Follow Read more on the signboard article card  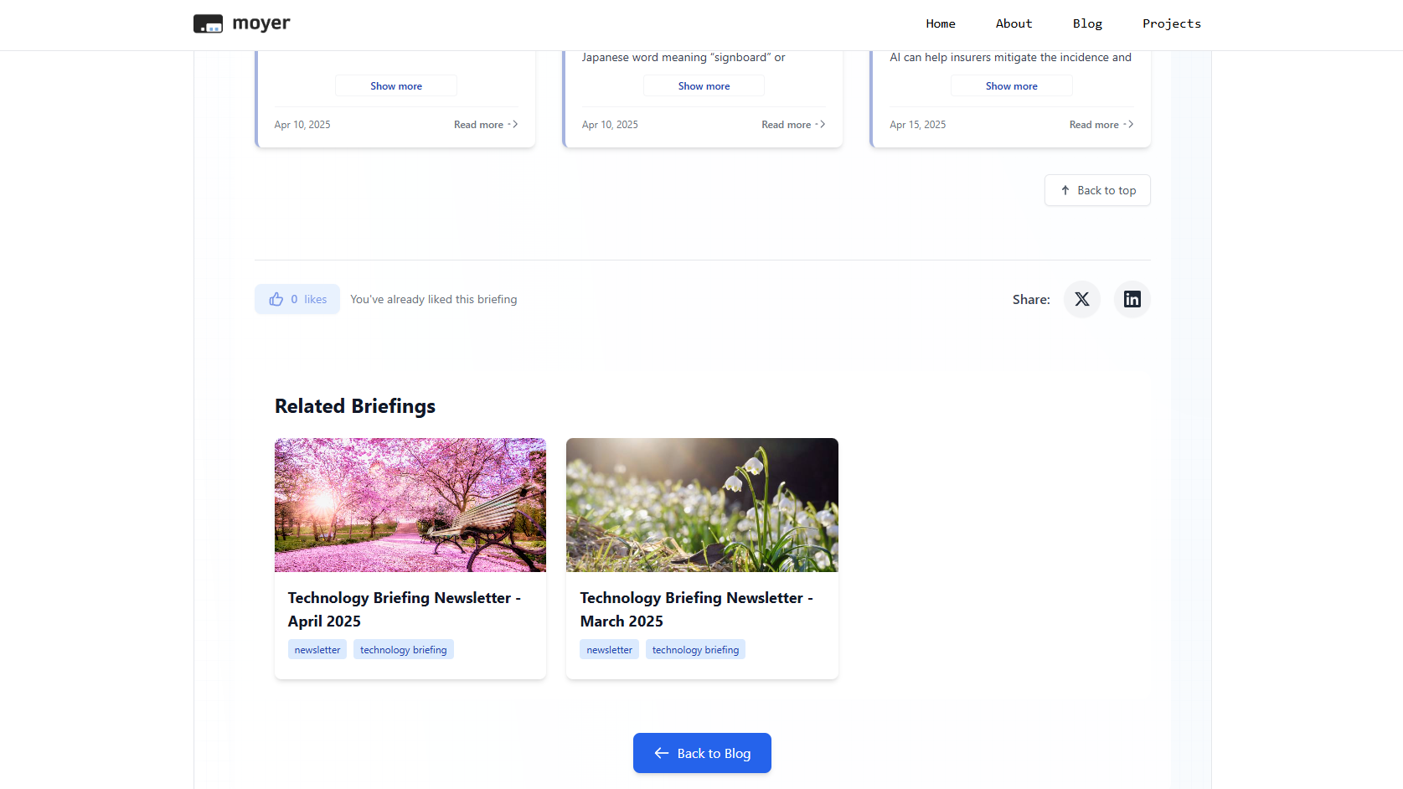click(x=792, y=125)
